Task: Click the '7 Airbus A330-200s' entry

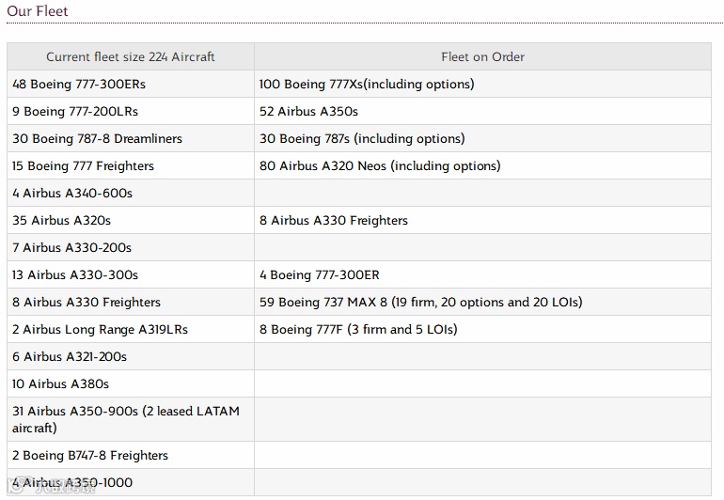Action: (x=71, y=247)
